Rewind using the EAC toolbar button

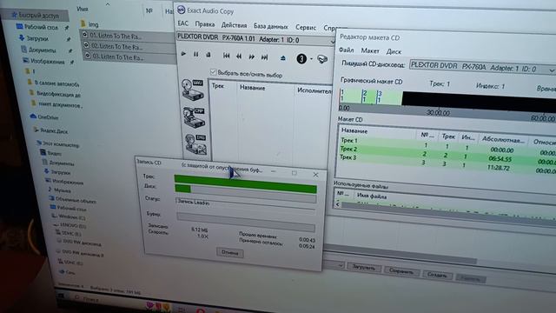point(239,56)
